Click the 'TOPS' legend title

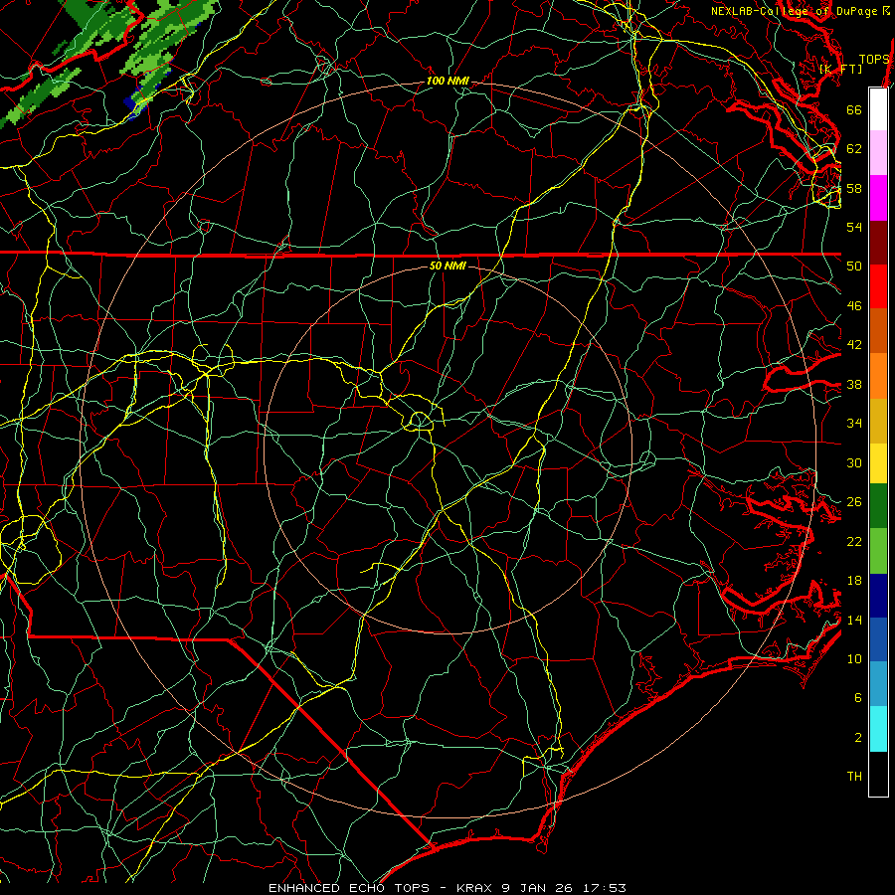pos(874,60)
